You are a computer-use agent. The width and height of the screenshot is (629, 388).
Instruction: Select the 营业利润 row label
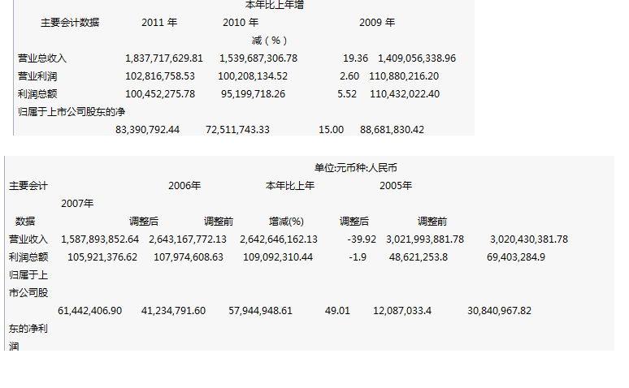(37, 75)
